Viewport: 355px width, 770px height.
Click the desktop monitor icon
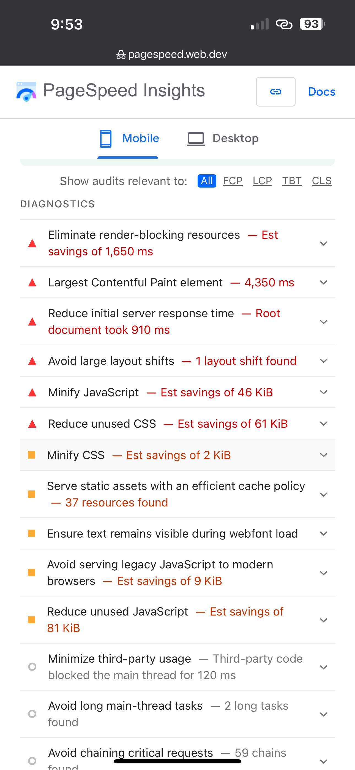pyautogui.click(x=196, y=139)
